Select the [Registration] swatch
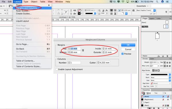The width and height of the screenshot is (172, 109). tap(156, 100)
